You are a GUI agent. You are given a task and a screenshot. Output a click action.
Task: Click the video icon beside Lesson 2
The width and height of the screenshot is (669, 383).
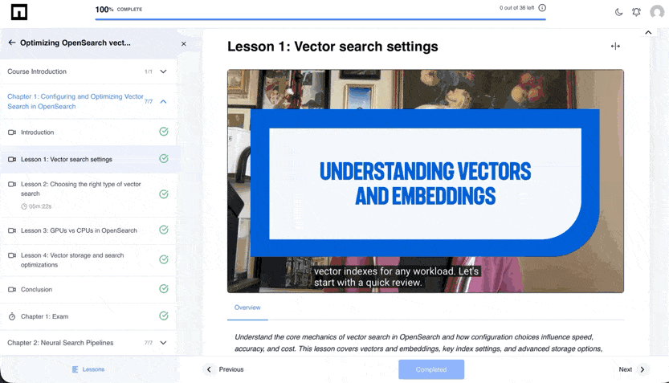pyautogui.click(x=12, y=184)
